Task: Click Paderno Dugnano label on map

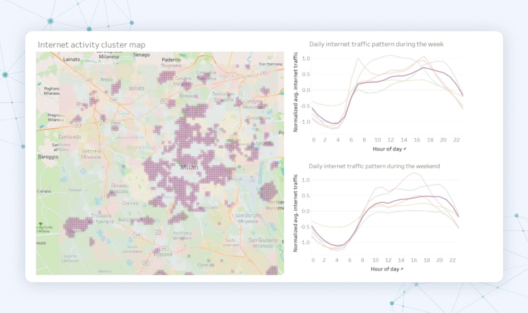Action: 171,62
